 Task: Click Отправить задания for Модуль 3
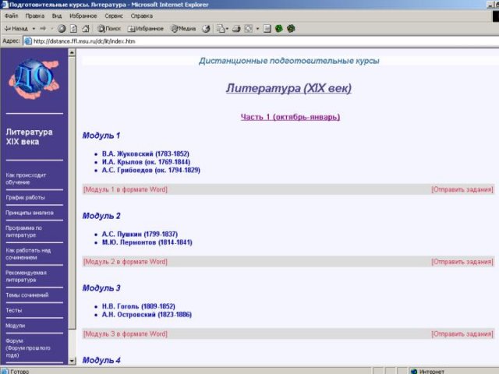coord(462,334)
